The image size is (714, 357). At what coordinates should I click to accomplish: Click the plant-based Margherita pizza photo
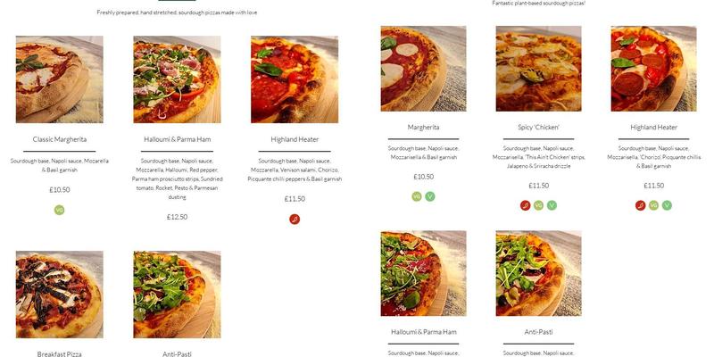(x=423, y=69)
